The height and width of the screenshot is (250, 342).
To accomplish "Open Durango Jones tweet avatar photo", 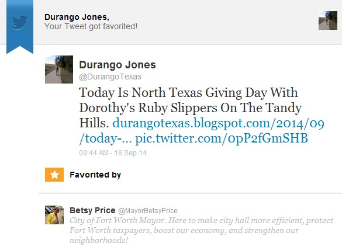I will 59,70.
